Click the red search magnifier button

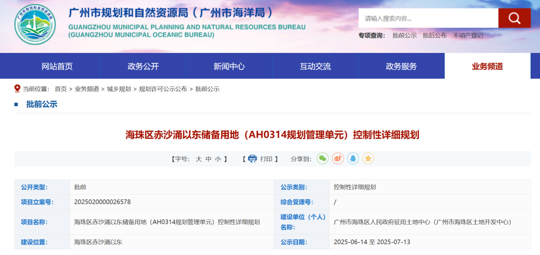click(x=514, y=18)
